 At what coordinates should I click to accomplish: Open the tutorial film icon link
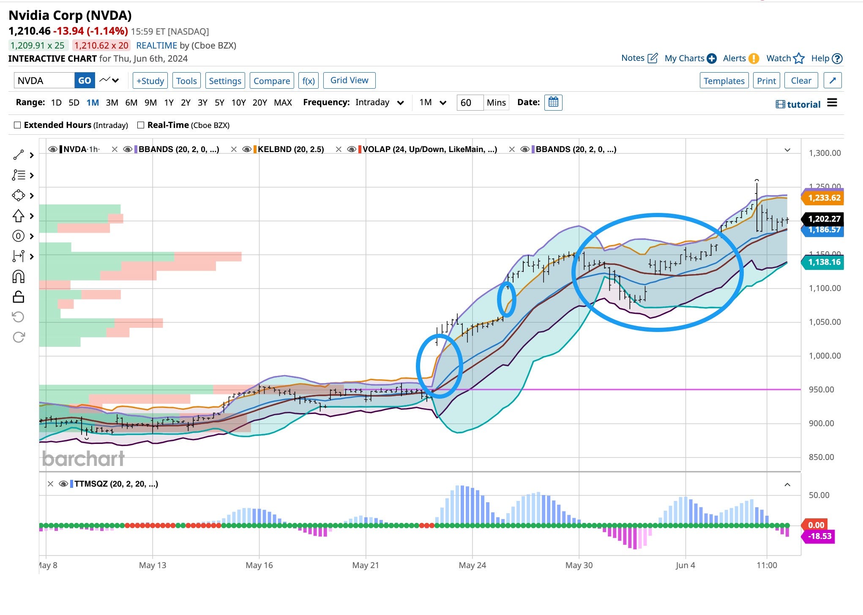[x=781, y=104]
